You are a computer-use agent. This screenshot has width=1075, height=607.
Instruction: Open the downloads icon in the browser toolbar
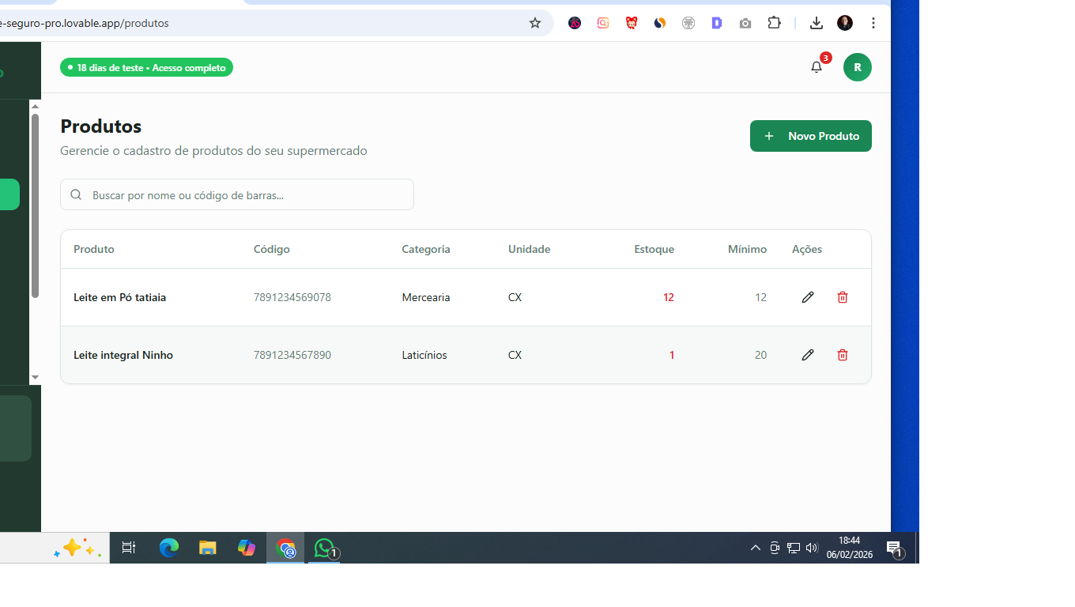pyautogui.click(x=816, y=23)
